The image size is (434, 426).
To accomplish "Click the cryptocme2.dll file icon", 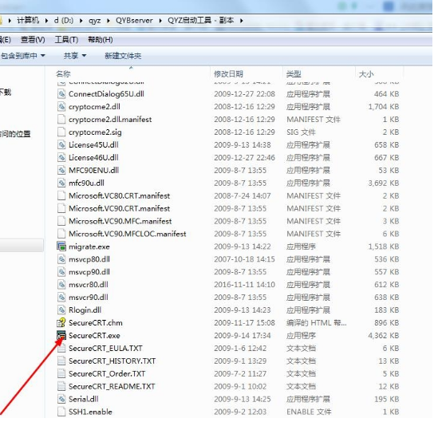I will (x=61, y=107).
